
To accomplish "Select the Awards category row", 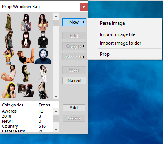I will tap(27, 111).
